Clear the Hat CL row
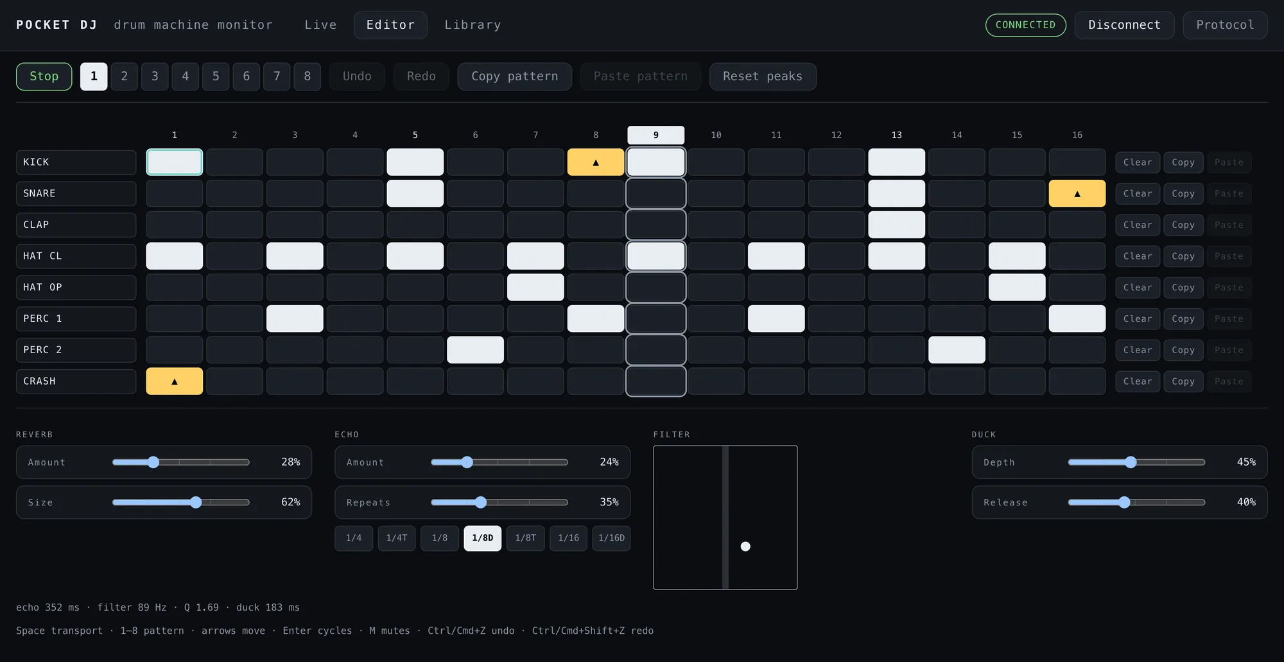1284x662 pixels. click(1138, 256)
